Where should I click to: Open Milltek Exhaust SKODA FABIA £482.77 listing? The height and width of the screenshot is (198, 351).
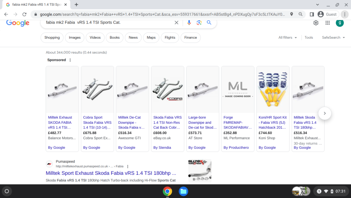[60, 122]
